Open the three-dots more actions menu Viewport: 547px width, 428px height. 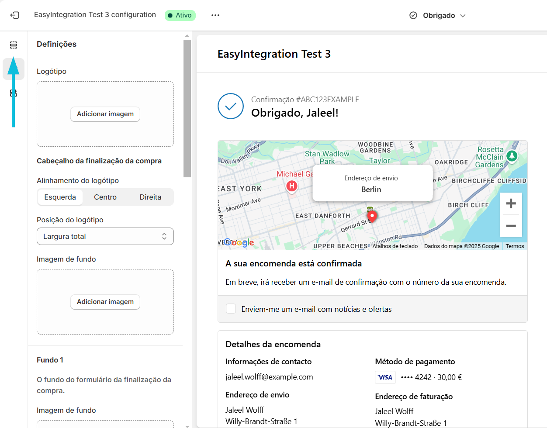(215, 15)
